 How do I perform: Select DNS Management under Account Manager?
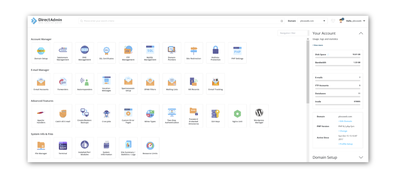[84, 53]
